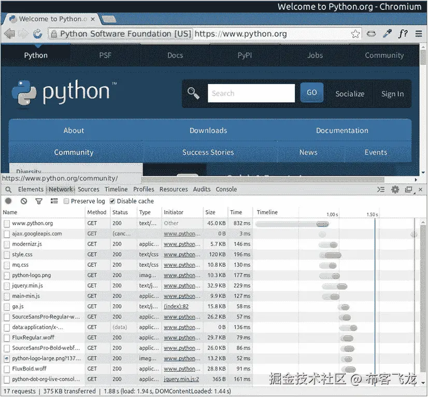Click the f? extension icon
The image size is (428, 397).
[x=403, y=34]
